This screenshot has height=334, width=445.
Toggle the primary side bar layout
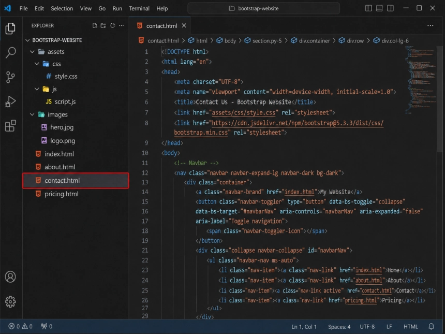point(368,8)
